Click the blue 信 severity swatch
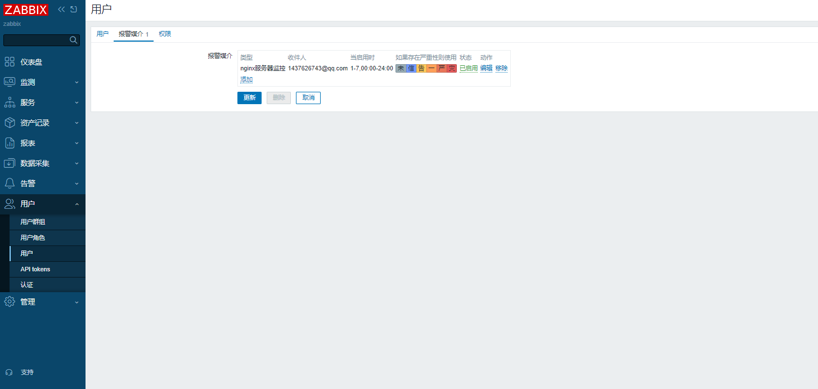The width and height of the screenshot is (818, 389). [x=411, y=68]
